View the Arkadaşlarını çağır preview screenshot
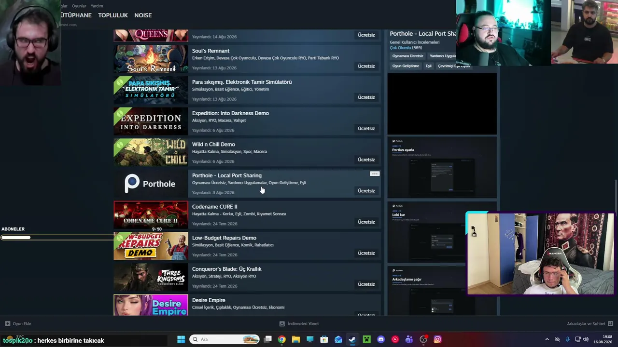The height and width of the screenshot is (347, 618). coord(427,291)
